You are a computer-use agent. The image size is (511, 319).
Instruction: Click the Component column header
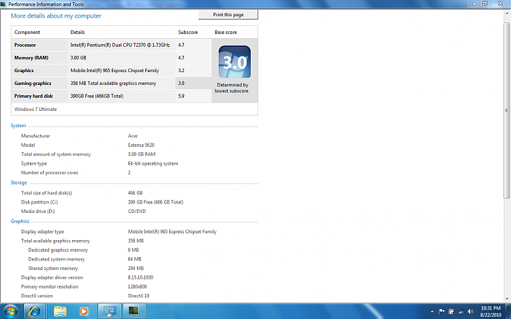27,32
